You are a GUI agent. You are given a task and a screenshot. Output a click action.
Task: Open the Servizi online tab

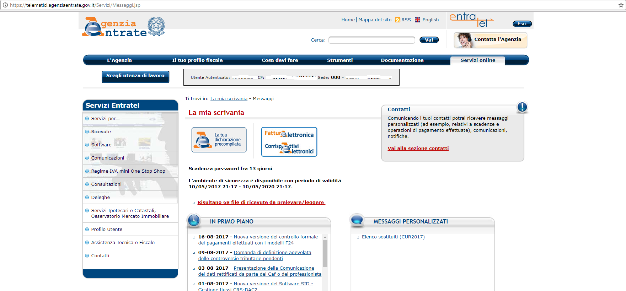click(x=477, y=60)
